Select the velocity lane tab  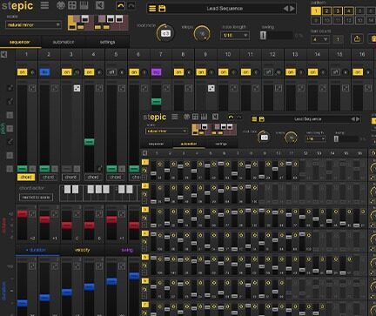pyautogui.click(x=83, y=250)
